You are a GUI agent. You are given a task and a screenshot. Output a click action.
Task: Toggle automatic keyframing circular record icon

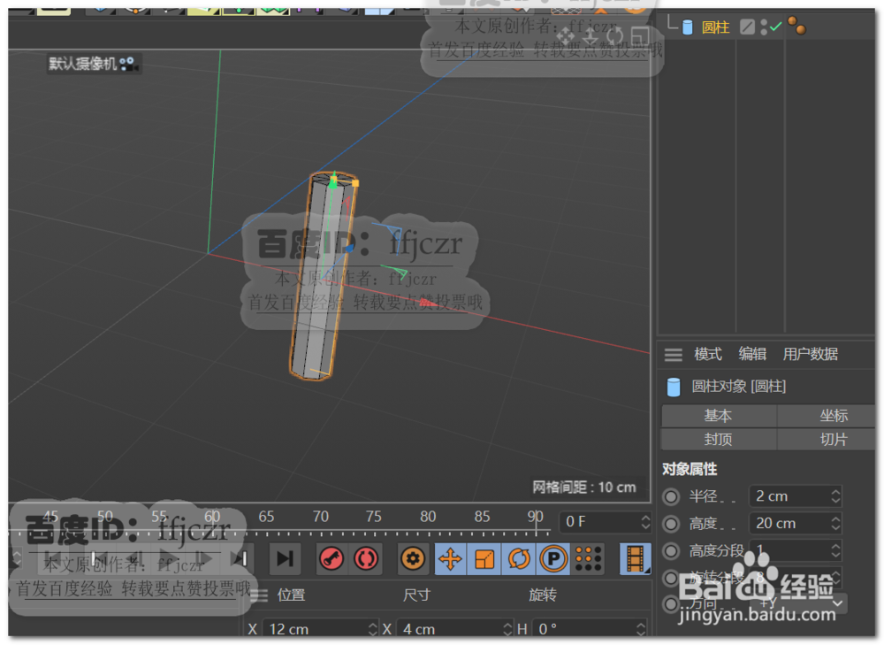[x=365, y=558]
